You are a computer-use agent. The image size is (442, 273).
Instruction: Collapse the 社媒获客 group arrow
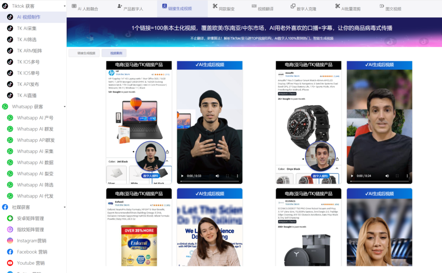(65, 207)
